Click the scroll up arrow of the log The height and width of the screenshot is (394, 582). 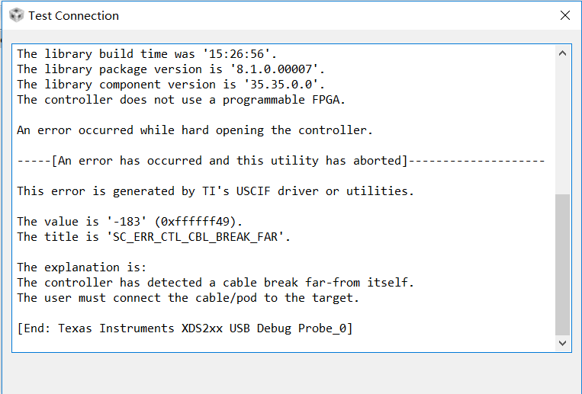click(562, 53)
